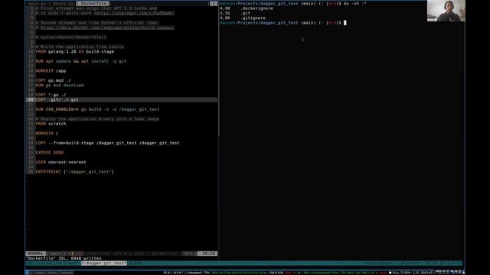
Task: Click the ENTRYPOINT line
Action: [75, 172]
